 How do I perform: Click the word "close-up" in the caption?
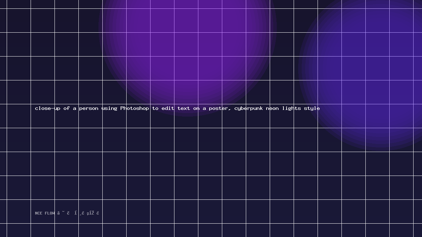click(47, 108)
